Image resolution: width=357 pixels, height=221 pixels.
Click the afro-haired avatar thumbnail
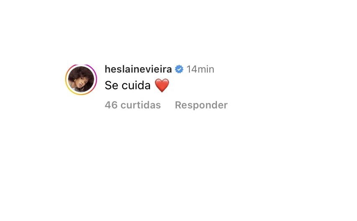tap(81, 79)
